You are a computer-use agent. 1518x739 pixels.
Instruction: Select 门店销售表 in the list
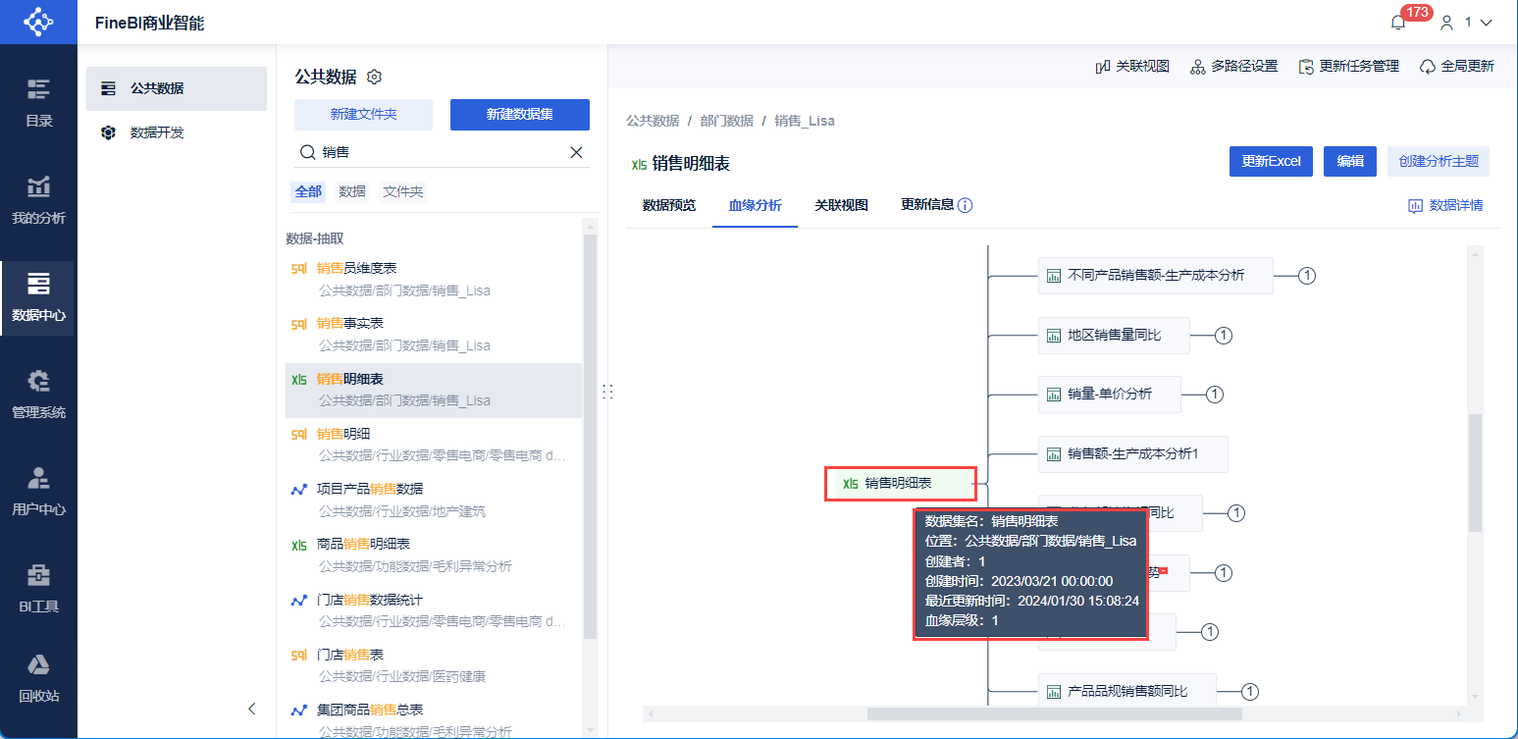click(x=434, y=665)
